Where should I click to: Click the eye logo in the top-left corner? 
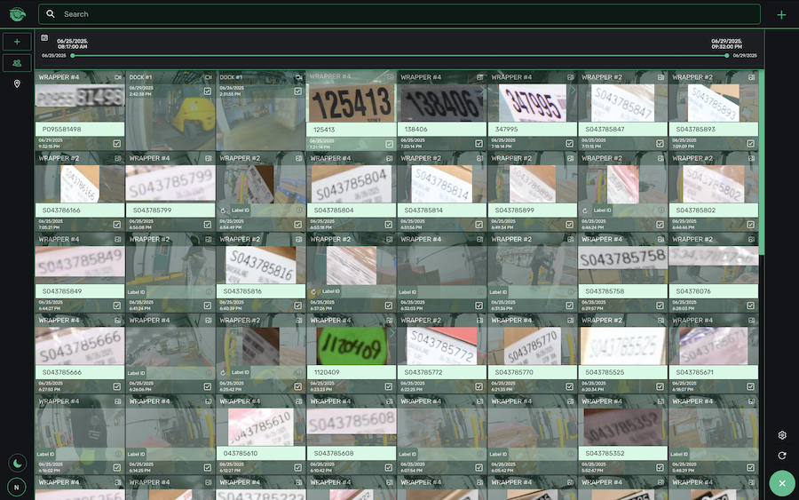click(18, 14)
